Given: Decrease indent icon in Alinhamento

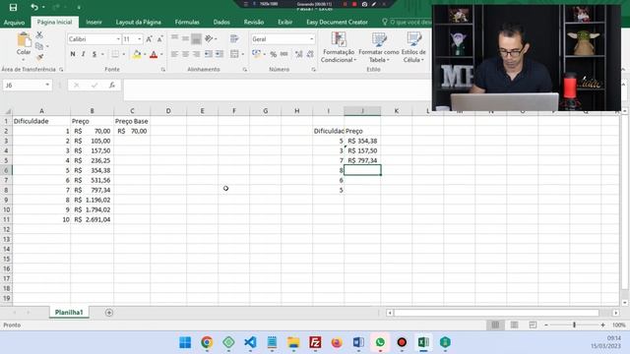Looking at the screenshot, I should (x=208, y=54).
